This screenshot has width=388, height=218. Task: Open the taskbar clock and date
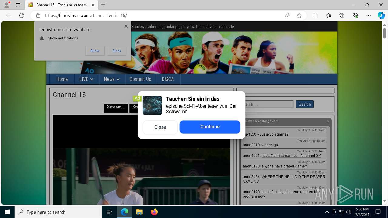coord(362,212)
